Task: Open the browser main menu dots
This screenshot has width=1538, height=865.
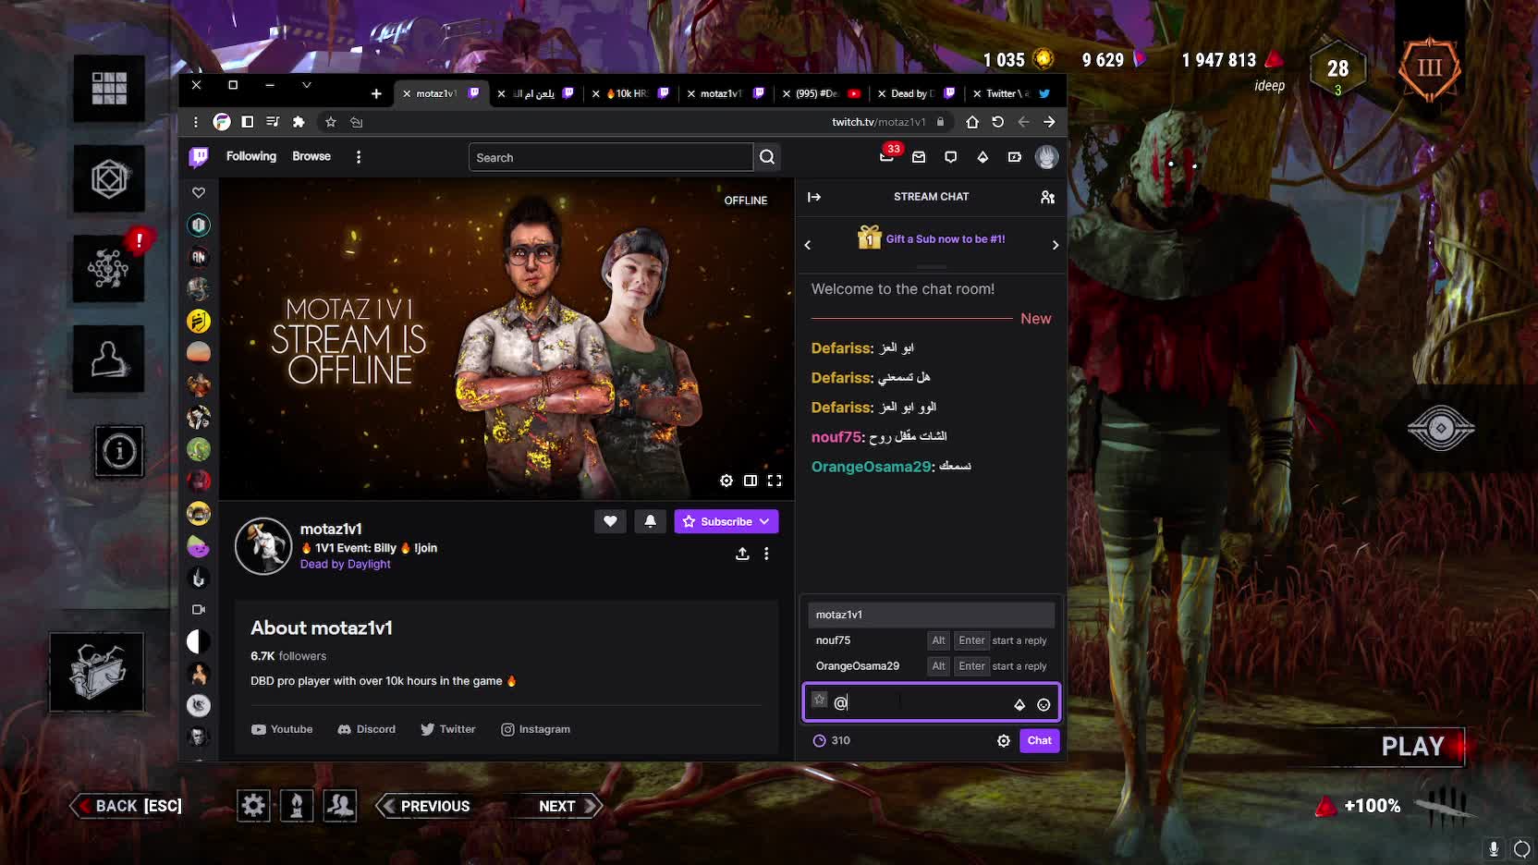Action: tap(196, 122)
